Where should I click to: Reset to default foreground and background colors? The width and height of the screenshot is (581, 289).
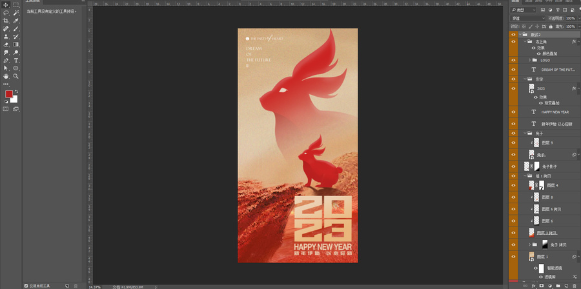tap(6, 101)
